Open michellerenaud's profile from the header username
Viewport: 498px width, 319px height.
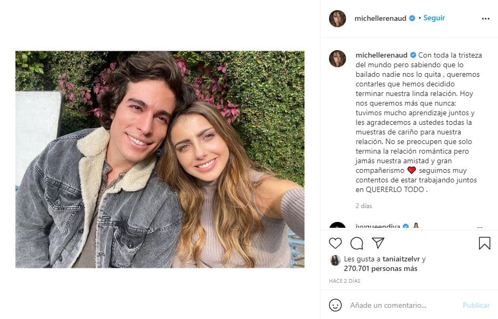pos(380,17)
